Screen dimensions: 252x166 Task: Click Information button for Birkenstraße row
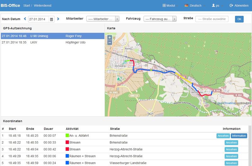tap(239, 136)
